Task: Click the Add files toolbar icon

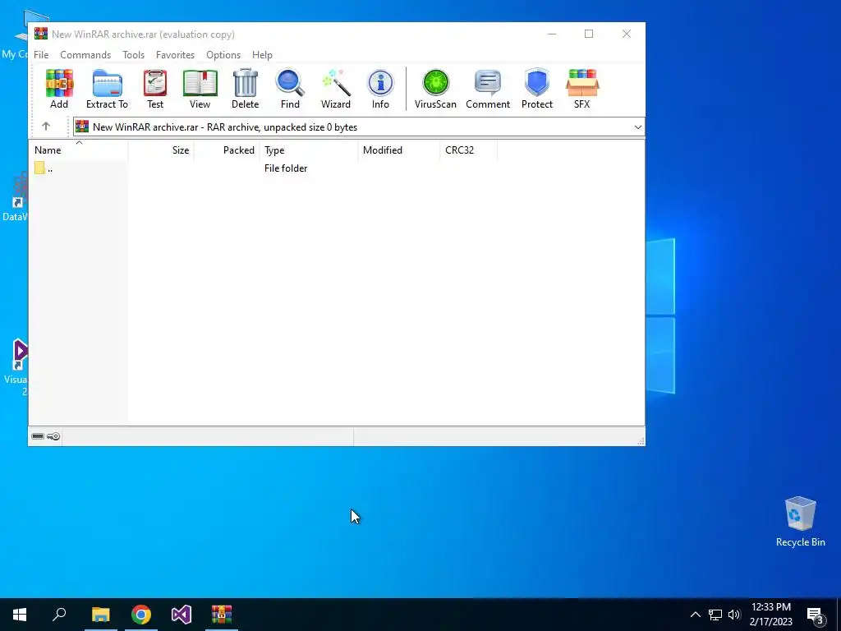Action: (x=59, y=89)
